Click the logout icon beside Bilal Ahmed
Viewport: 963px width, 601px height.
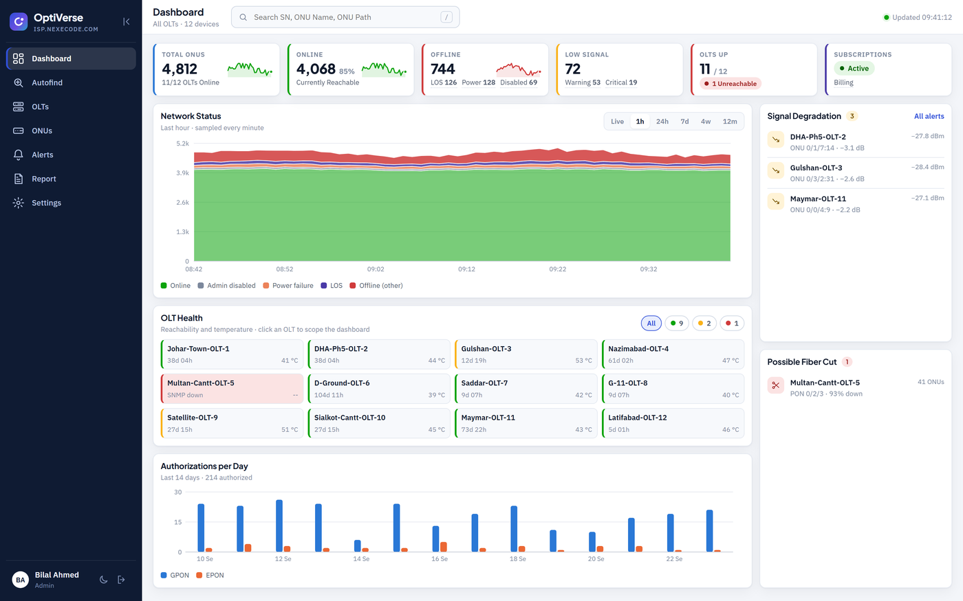pos(121,580)
